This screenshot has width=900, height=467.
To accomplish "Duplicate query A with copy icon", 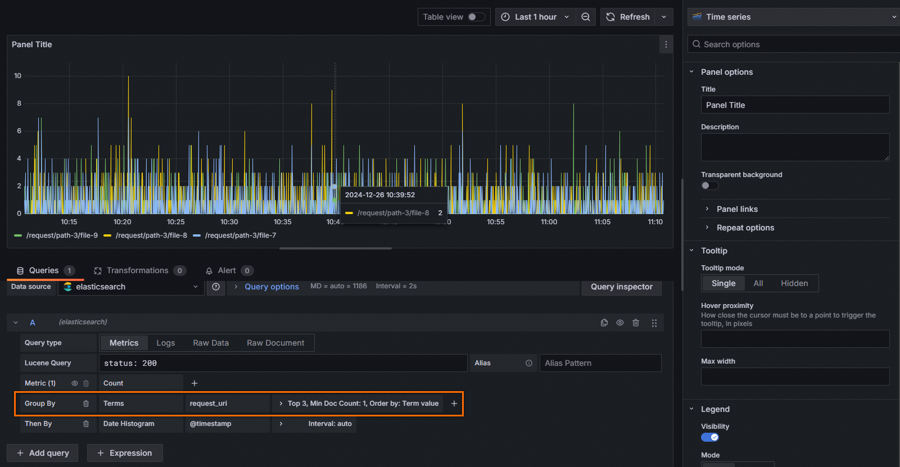I will click(x=604, y=323).
